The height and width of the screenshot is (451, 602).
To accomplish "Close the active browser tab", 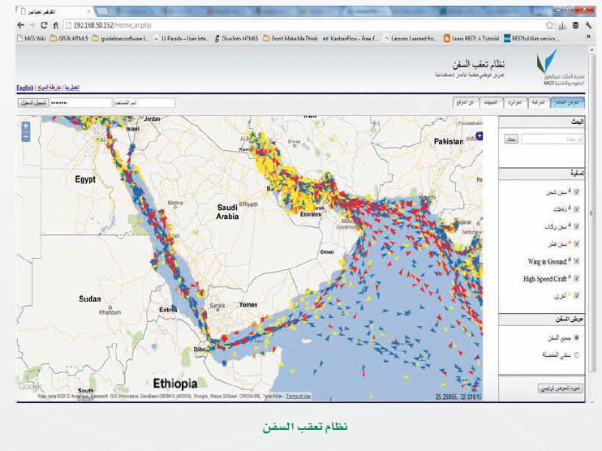I will pyautogui.click(x=89, y=11).
